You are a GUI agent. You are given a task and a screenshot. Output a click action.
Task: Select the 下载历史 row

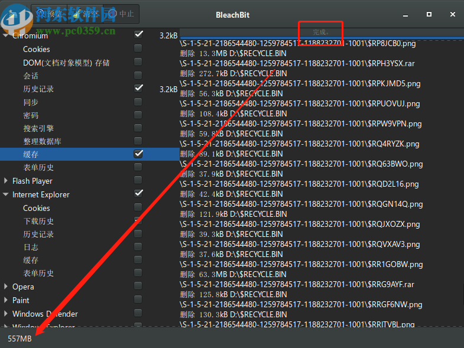click(x=38, y=221)
